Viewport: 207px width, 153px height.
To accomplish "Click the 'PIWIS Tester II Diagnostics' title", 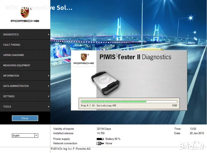I will pyautogui.click(x=135, y=57).
